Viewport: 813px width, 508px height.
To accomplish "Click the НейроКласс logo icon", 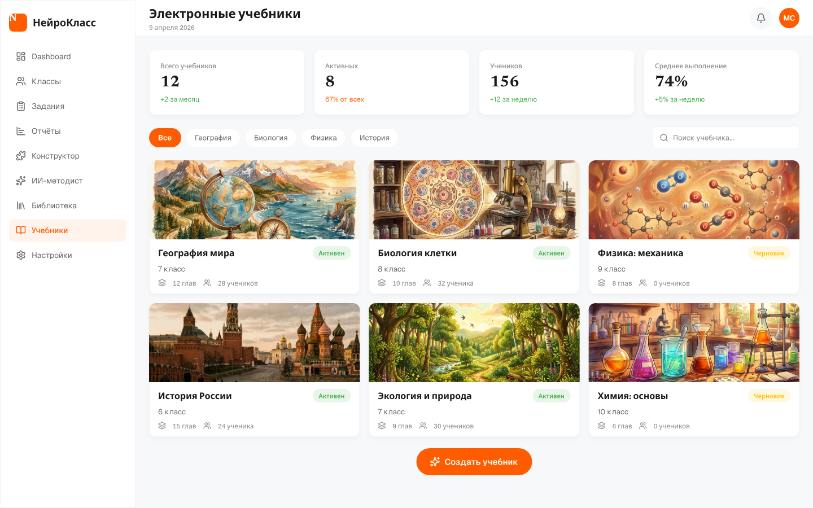I will tap(18, 23).
